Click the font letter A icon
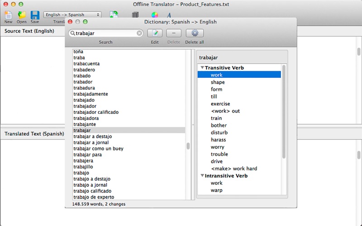362x226 pixels. point(169,15)
